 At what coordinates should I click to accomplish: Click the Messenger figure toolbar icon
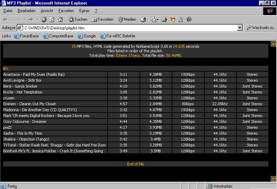pyautogui.click(x=181, y=19)
